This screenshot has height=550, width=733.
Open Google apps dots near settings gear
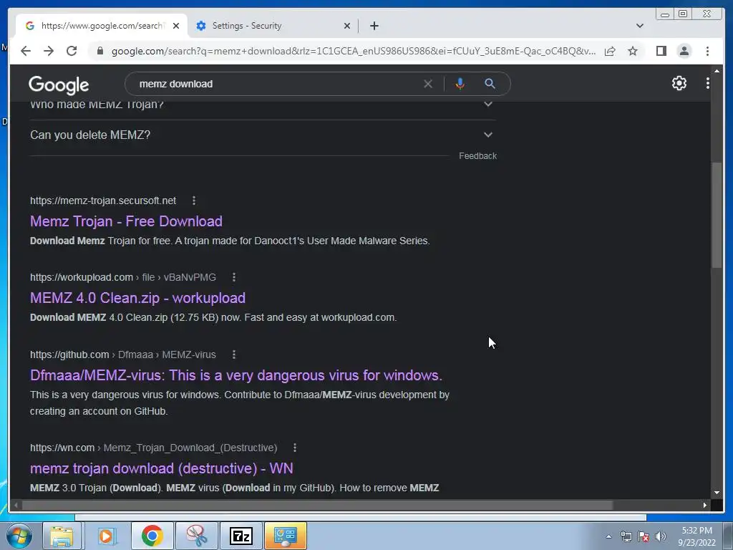(708, 83)
